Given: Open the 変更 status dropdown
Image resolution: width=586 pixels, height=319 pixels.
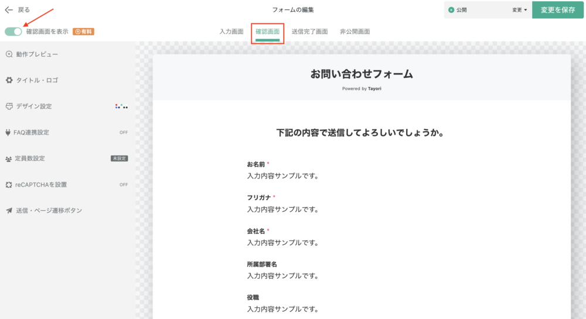Looking at the screenshot, I should pyautogui.click(x=519, y=10).
